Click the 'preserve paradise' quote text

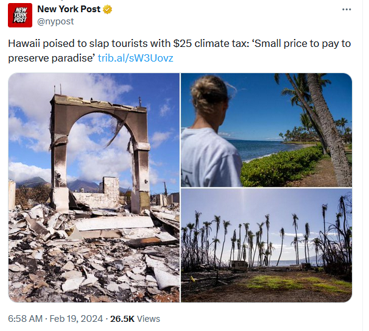51,58
